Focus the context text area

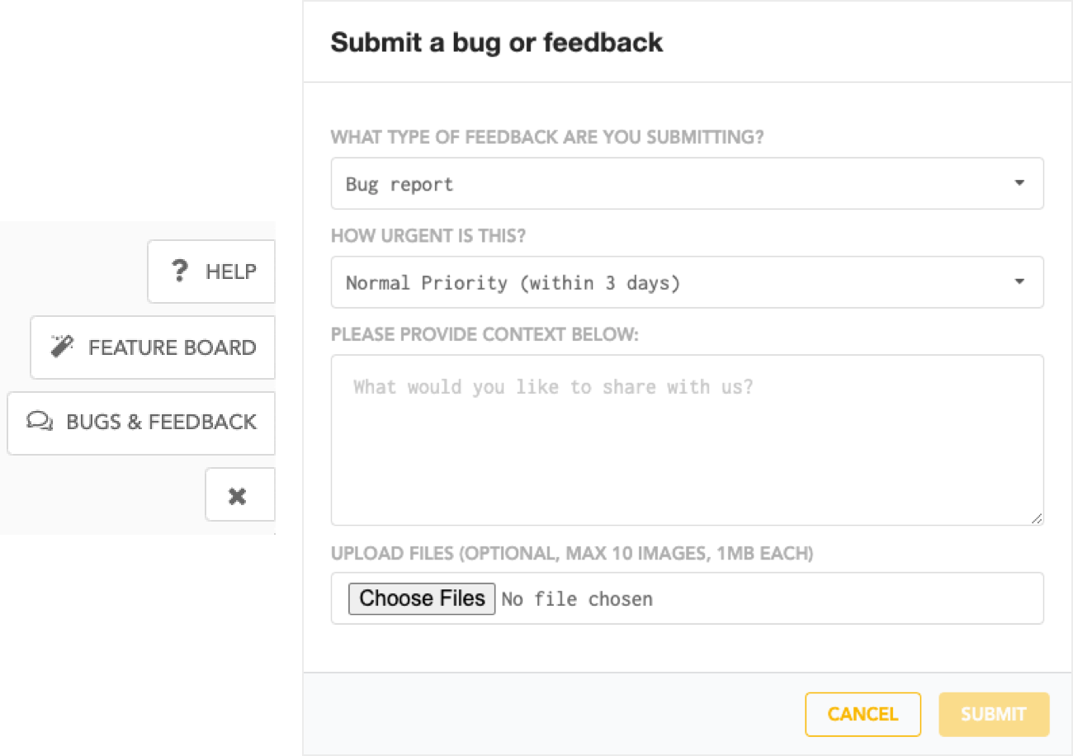click(x=688, y=440)
